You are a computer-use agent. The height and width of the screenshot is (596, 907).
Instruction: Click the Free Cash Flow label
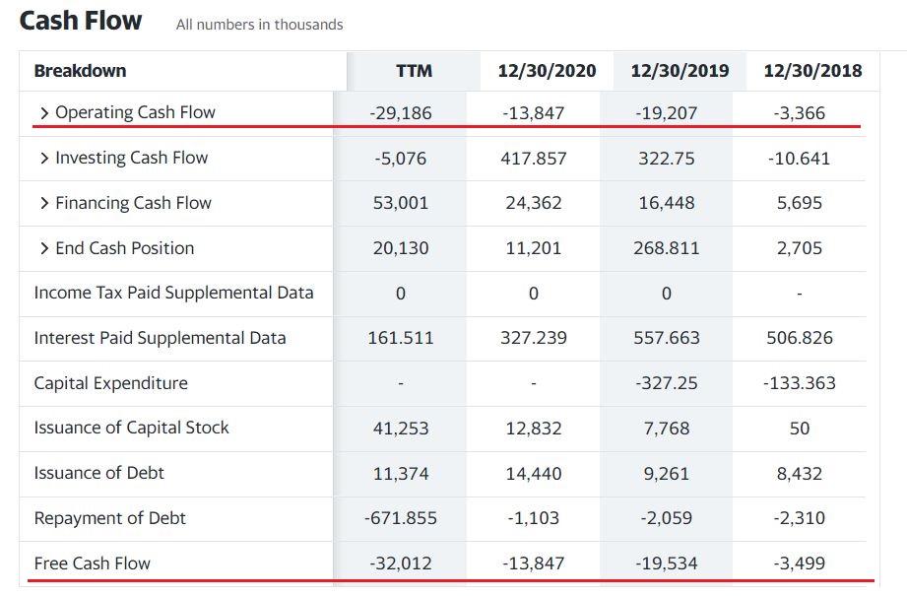click(x=92, y=563)
